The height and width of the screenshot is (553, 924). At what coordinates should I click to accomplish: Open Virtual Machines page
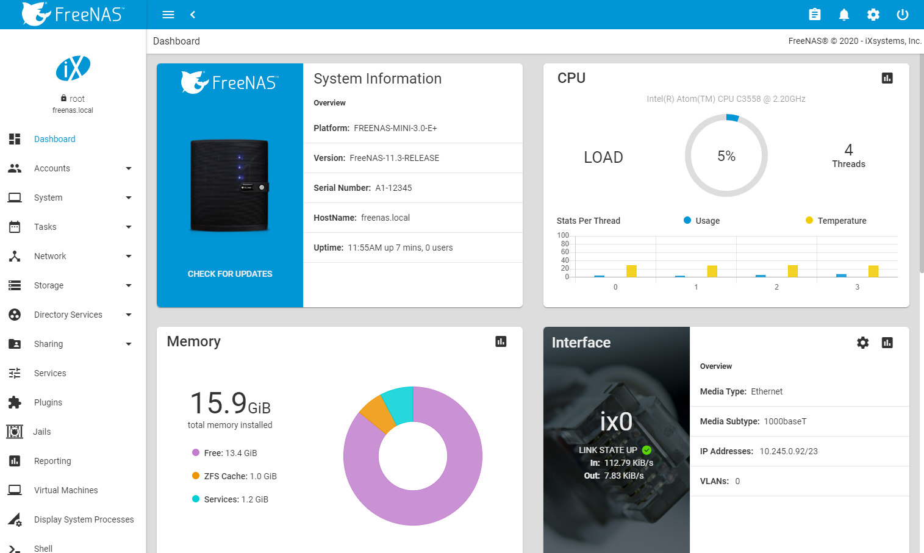73,490
